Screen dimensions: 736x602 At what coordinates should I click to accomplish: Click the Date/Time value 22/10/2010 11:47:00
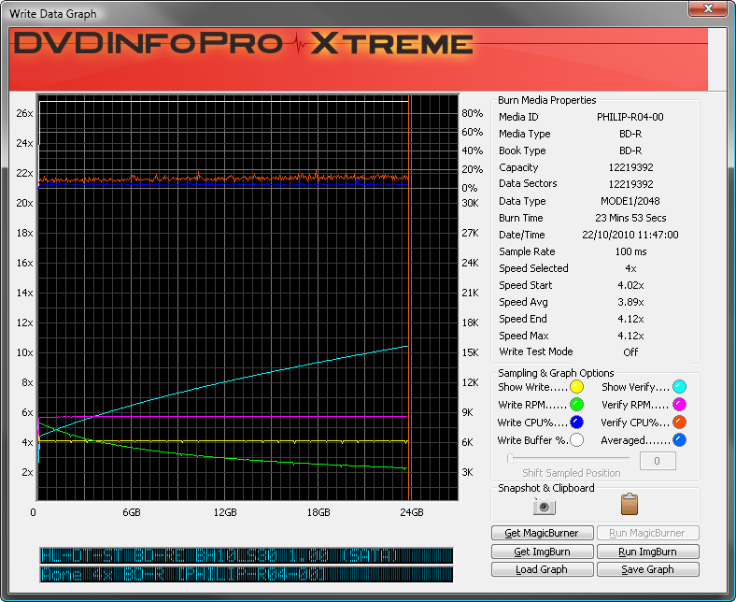click(630, 235)
